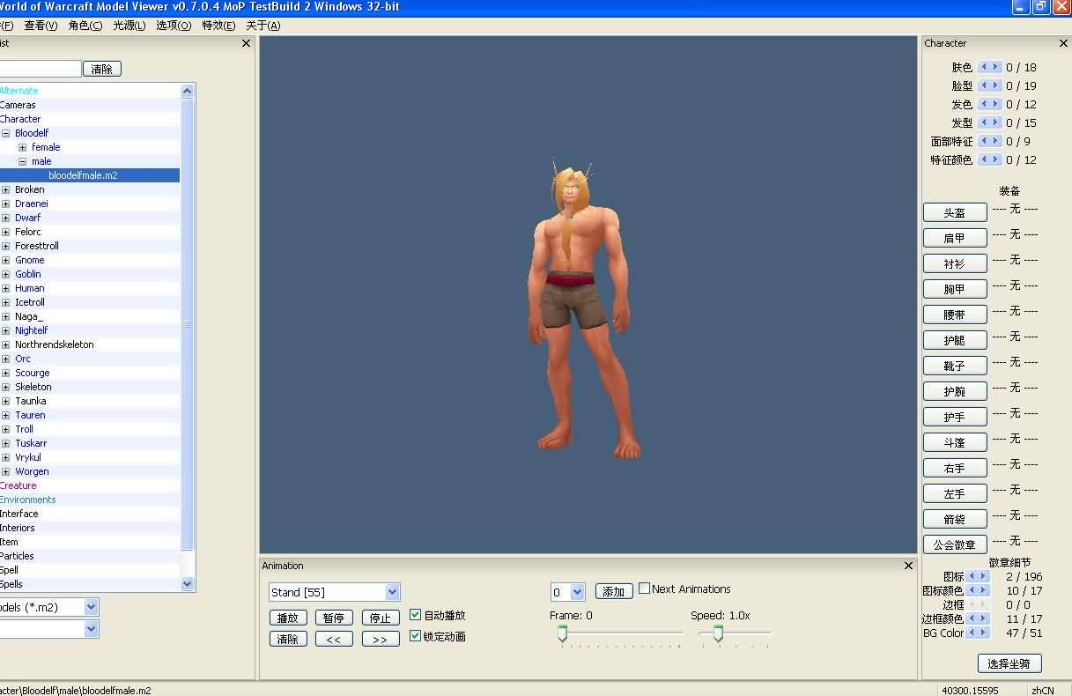Image resolution: width=1072 pixels, height=696 pixels.
Task: Select bloodelfmale.m2 in the tree
Action: point(83,175)
